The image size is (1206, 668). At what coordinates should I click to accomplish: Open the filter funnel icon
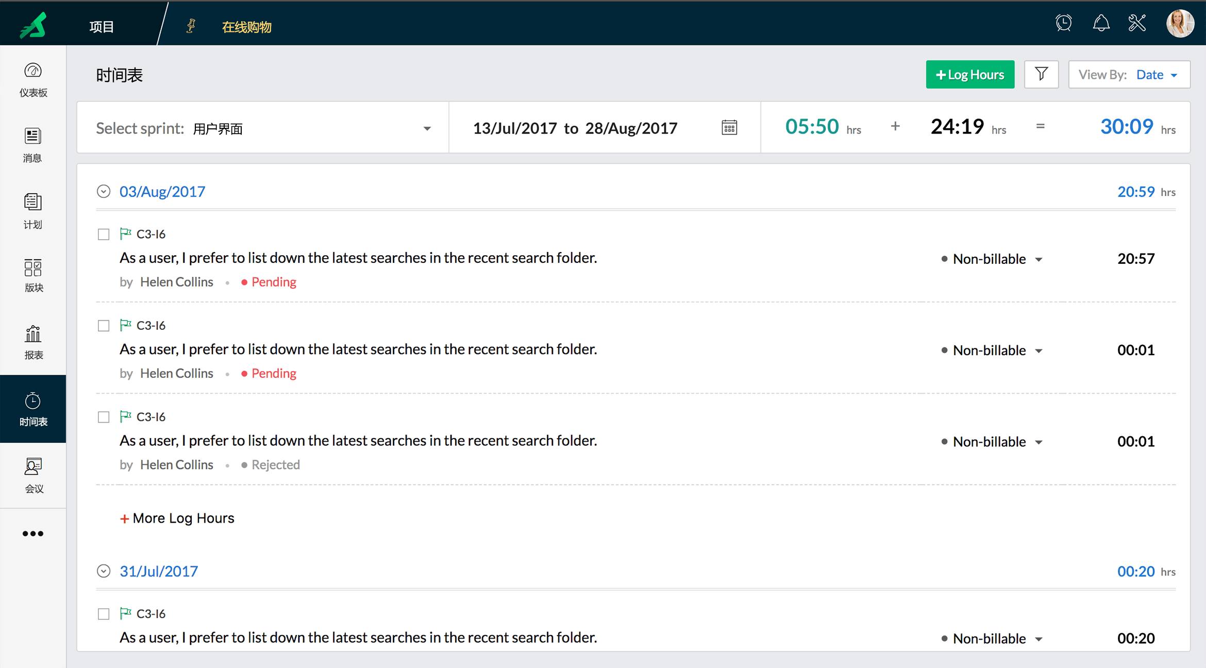click(x=1041, y=74)
